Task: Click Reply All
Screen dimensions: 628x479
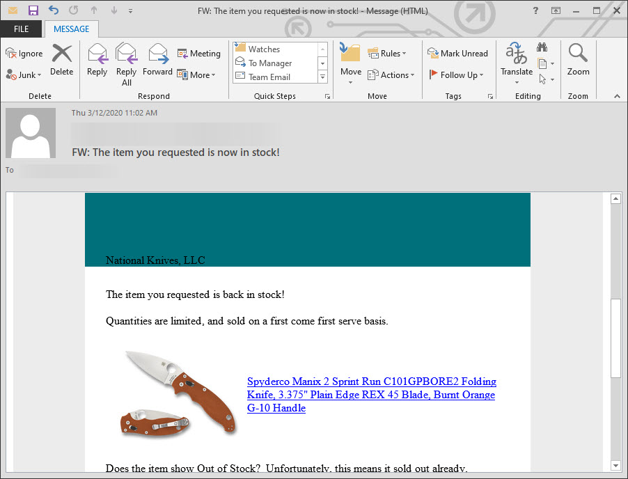Action: pyautogui.click(x=127, y=65)
